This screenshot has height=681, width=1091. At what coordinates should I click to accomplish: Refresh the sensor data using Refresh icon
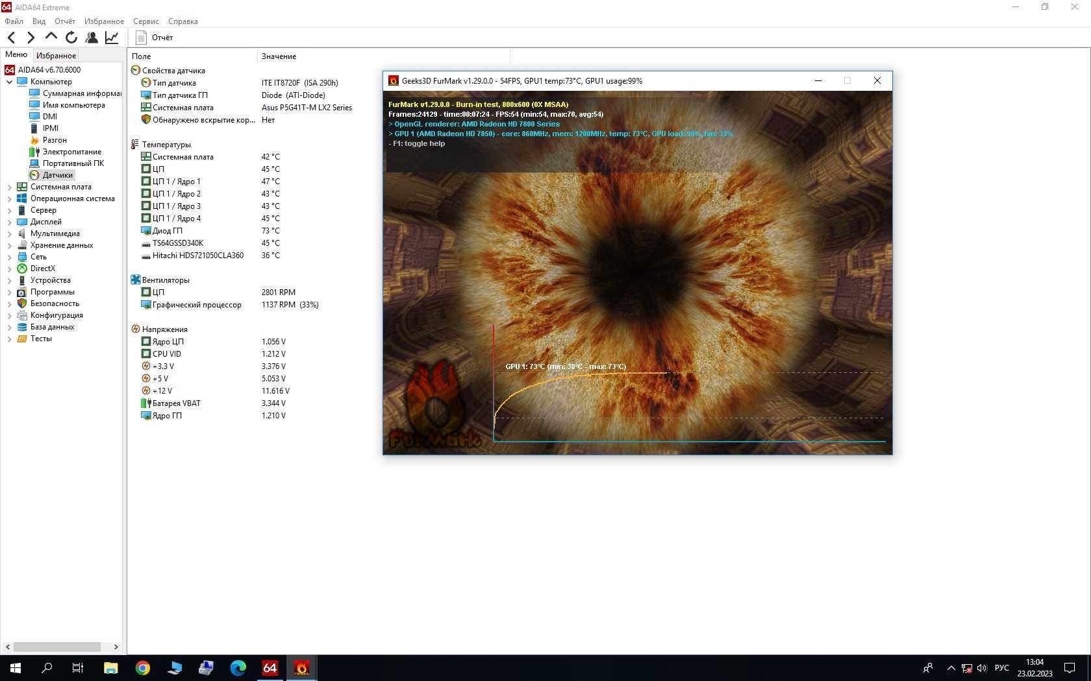[x=71, y=38]
